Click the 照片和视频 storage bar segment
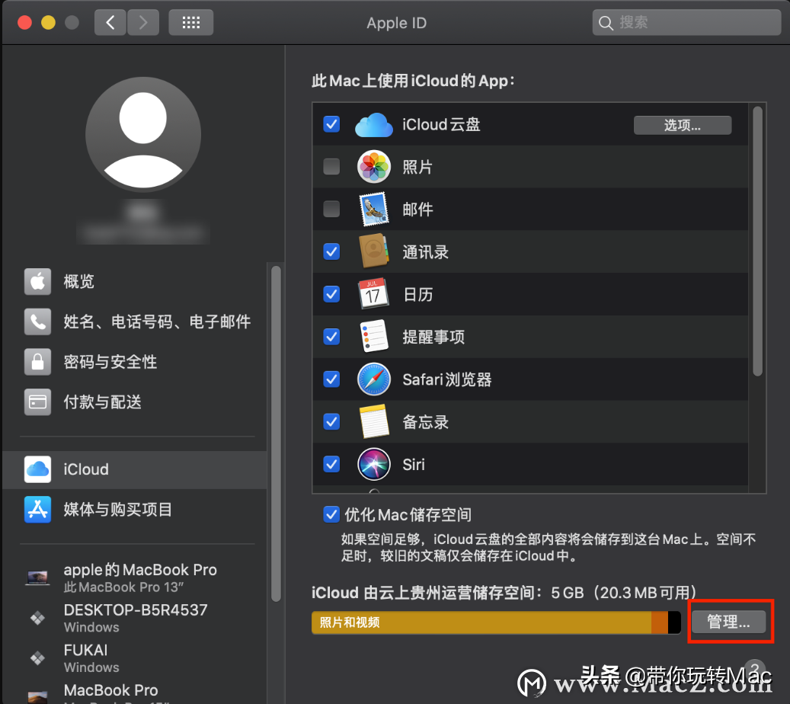The image size is (790, 704). coord(481,622)
